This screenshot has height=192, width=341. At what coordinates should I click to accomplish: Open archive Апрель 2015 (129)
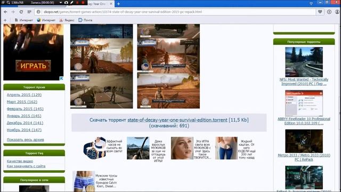[24, 95]
